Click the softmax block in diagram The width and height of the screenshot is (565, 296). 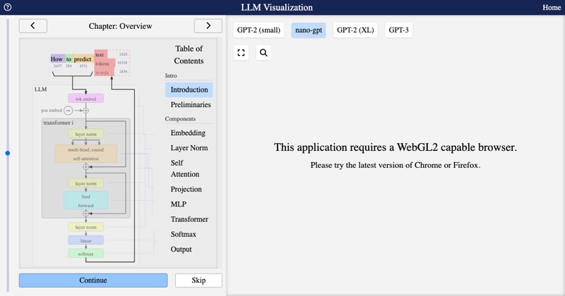pyautogui.click(x=85, y=254)
